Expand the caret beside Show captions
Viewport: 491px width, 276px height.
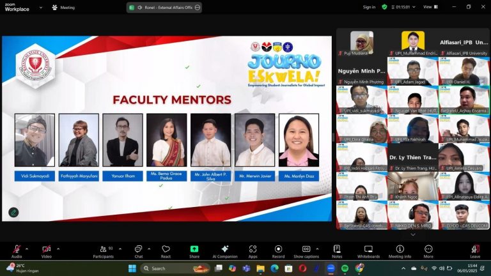[x=317, y=249]
